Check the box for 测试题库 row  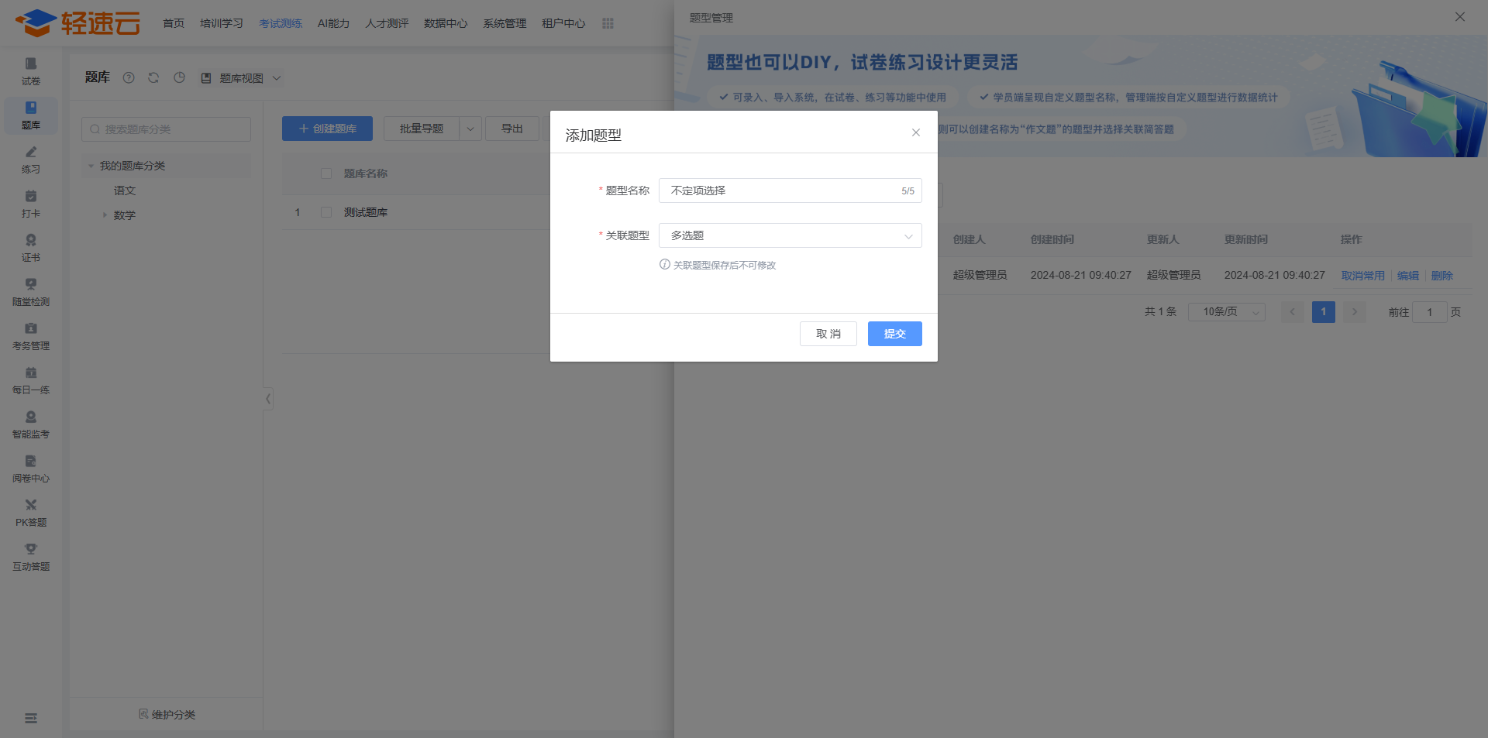coord(326,212)
